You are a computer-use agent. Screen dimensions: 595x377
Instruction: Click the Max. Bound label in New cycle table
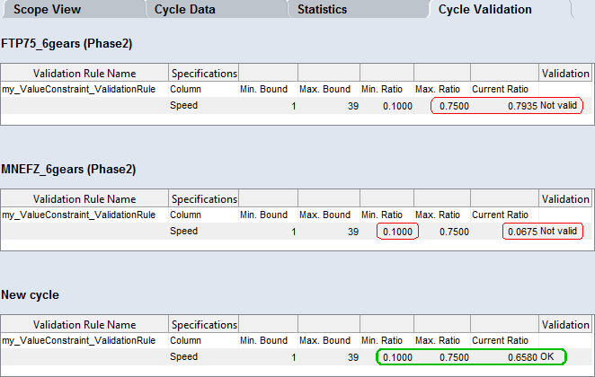click(324, 341)
